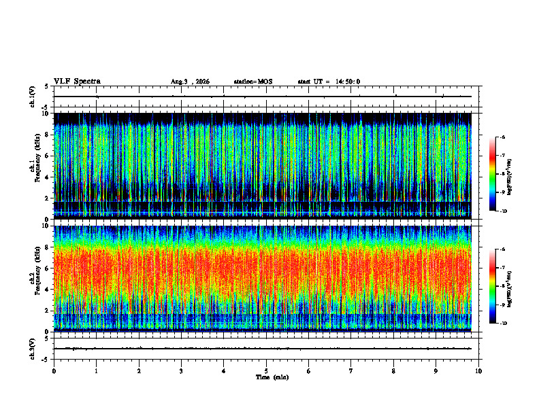539x416 pixels.
Task: Click the log(PSD) label beside ch.2 color bar
Action: point(510,289)
